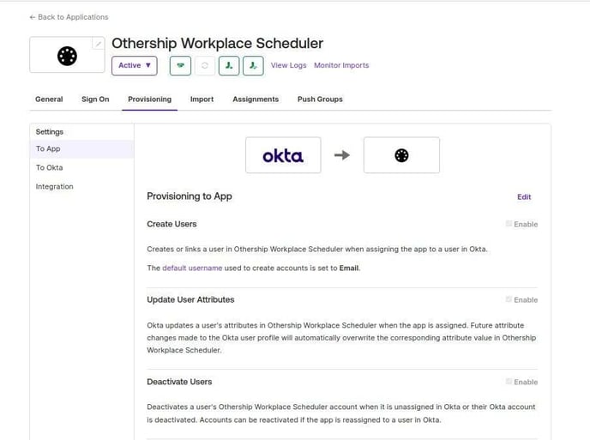Select the Provisioning tab
The image size is (590, 440).
pyautogui.click(x=149, y=99)
